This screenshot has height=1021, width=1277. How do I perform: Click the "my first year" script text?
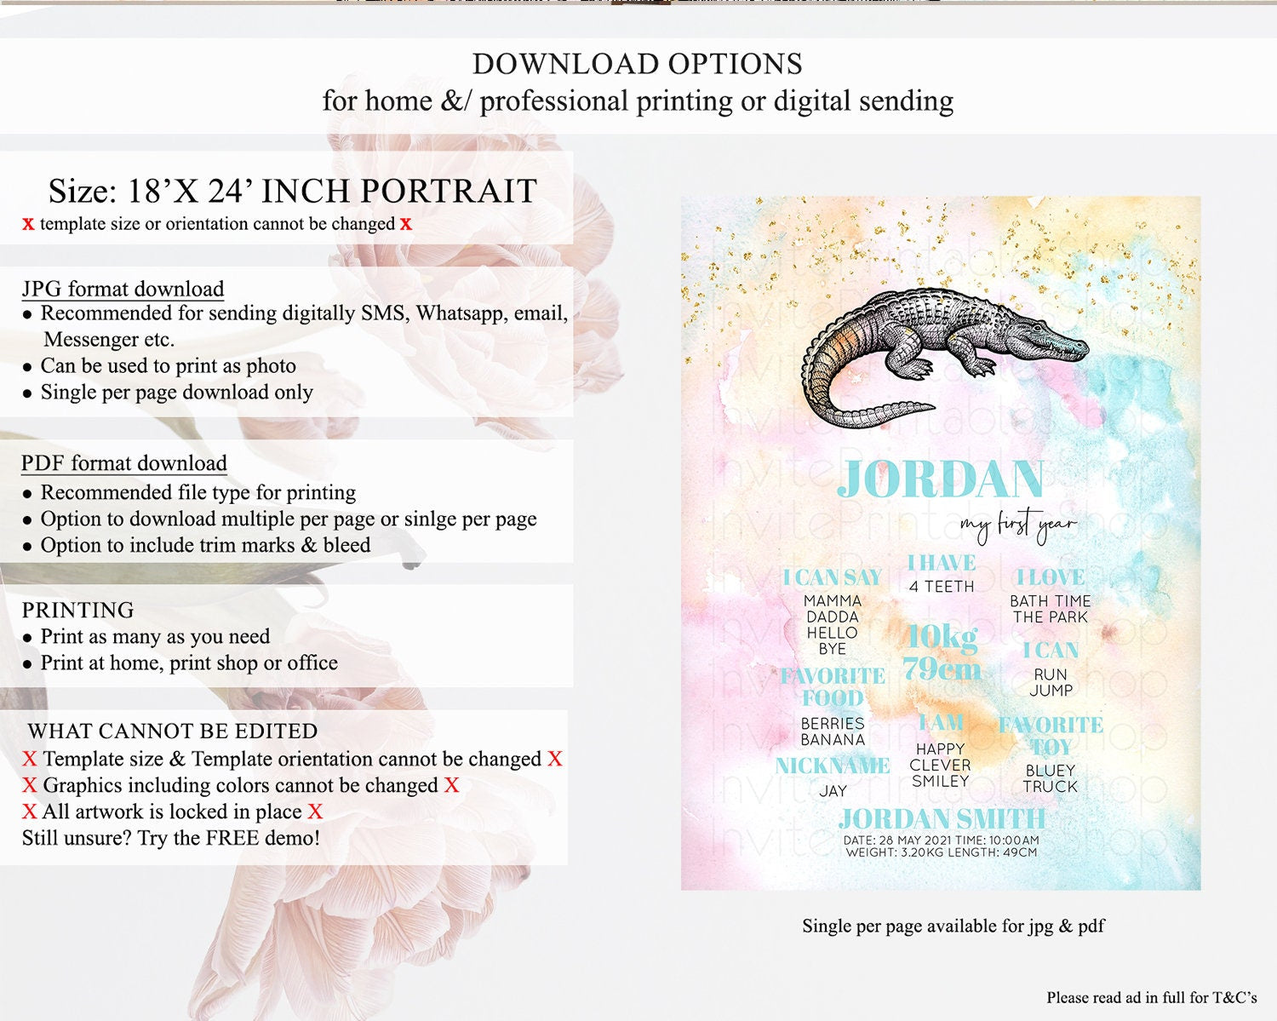click(x=1018, y=524)
